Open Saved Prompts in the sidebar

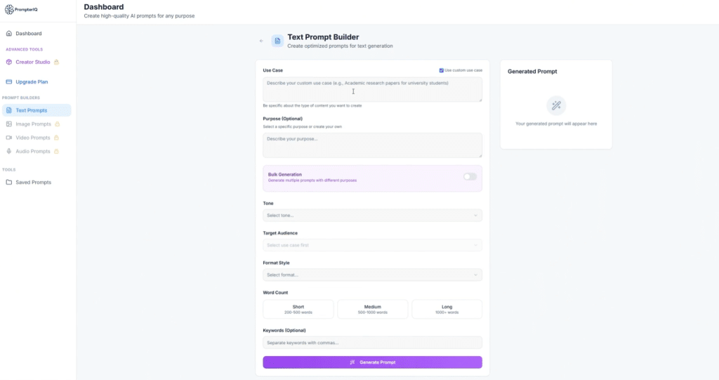(33, 183)
